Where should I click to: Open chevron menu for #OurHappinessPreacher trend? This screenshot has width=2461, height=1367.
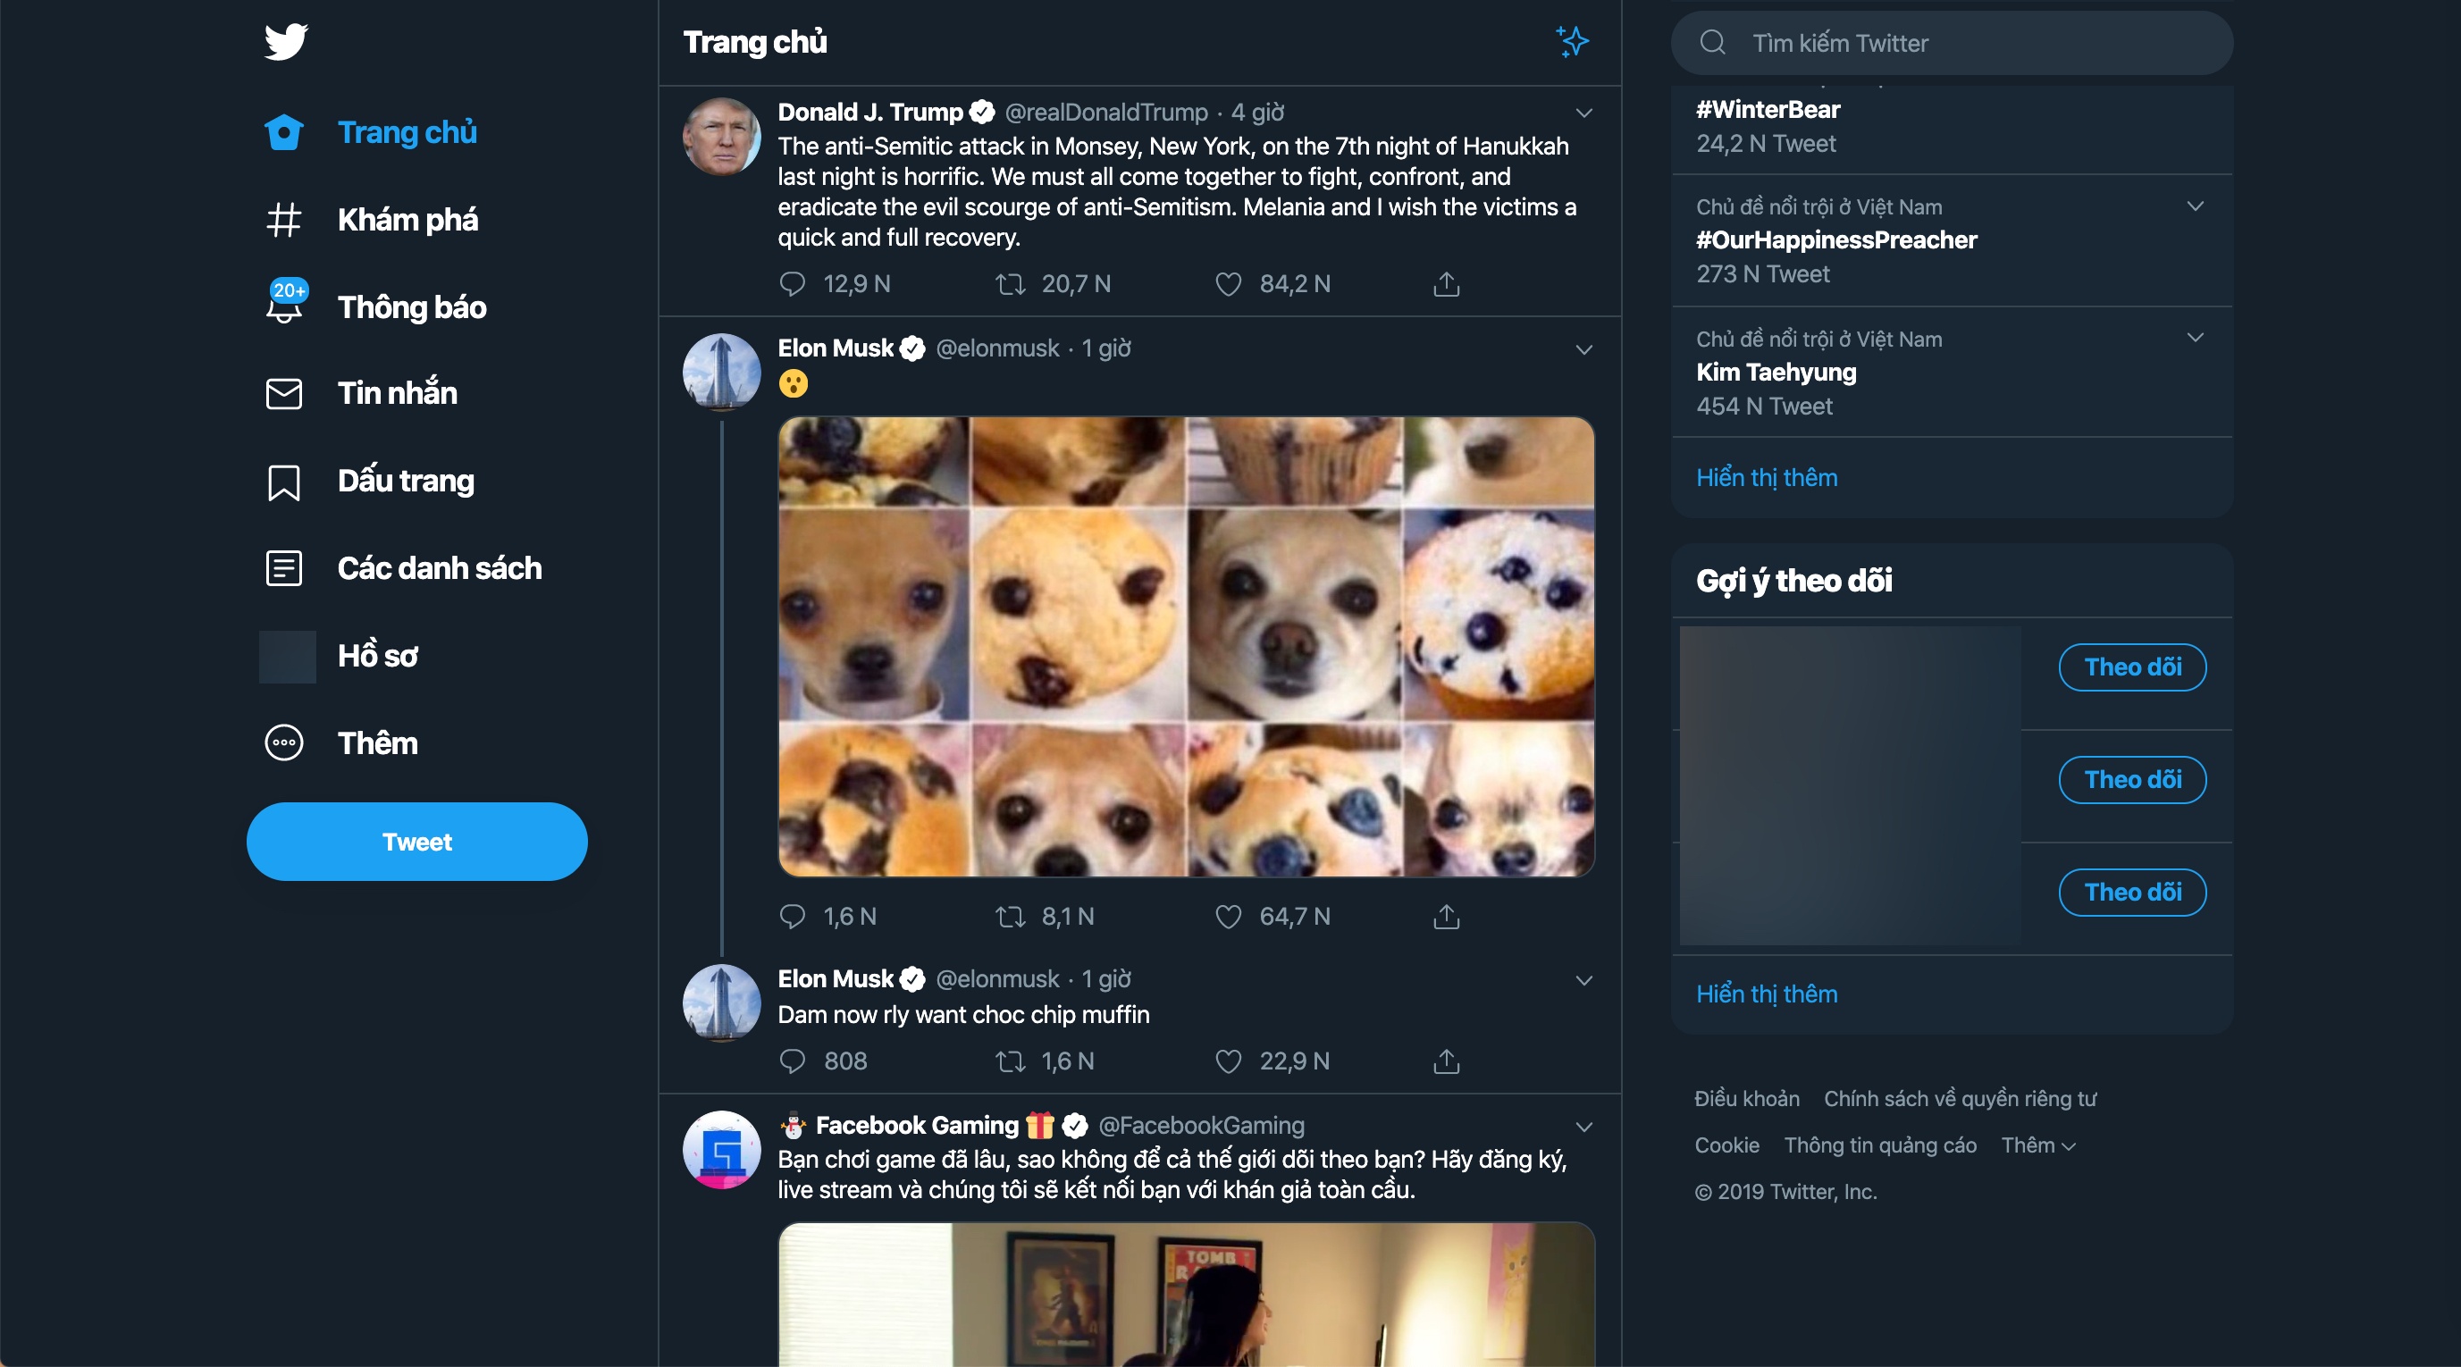click(2195, 206)
